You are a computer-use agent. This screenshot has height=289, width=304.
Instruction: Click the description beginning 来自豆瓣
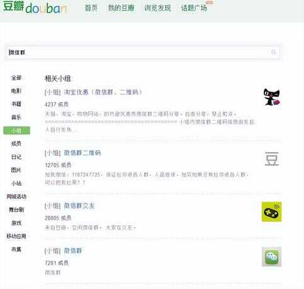click(91, 227)
